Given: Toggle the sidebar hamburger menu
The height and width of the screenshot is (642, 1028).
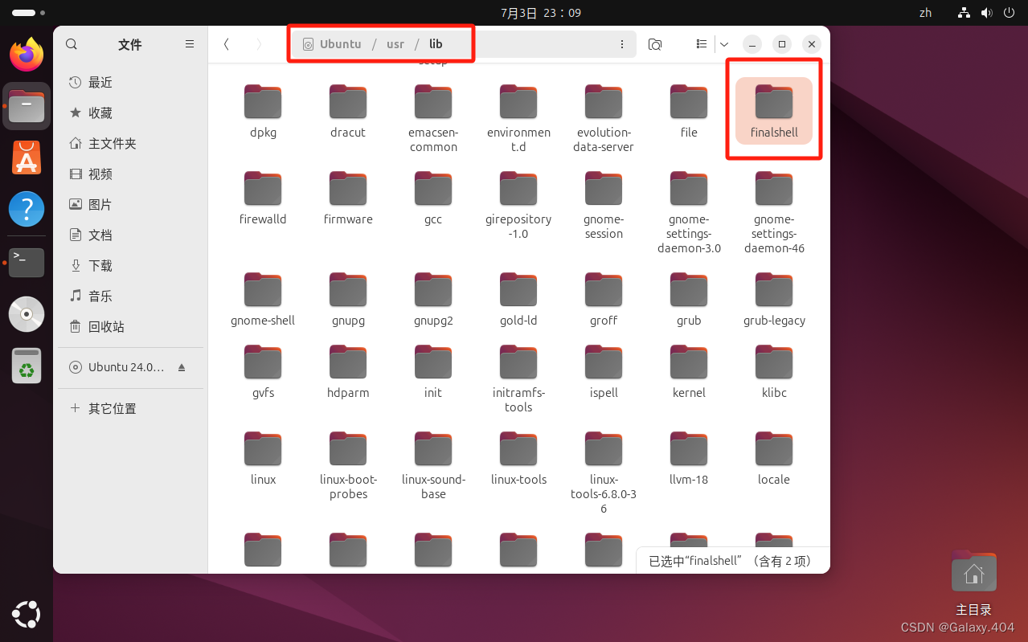Looking at the screenshot, I should pos(190,44).
